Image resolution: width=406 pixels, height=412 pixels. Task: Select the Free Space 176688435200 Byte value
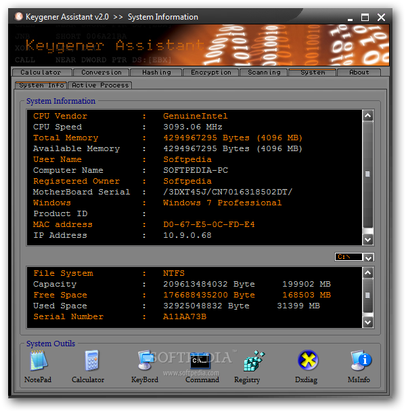[x=209, y=295]
